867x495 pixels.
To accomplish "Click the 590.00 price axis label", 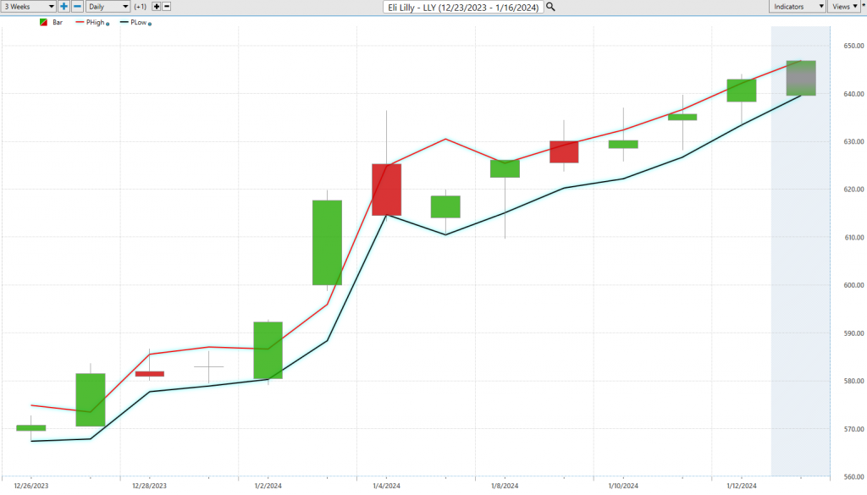I will click(x=853, y=333).
